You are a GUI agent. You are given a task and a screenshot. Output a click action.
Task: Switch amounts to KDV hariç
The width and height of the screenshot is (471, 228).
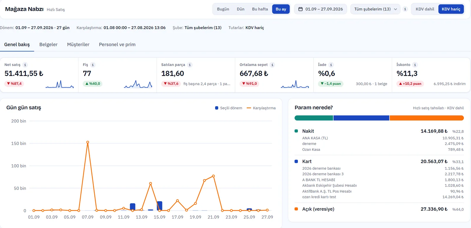point(451,9)
